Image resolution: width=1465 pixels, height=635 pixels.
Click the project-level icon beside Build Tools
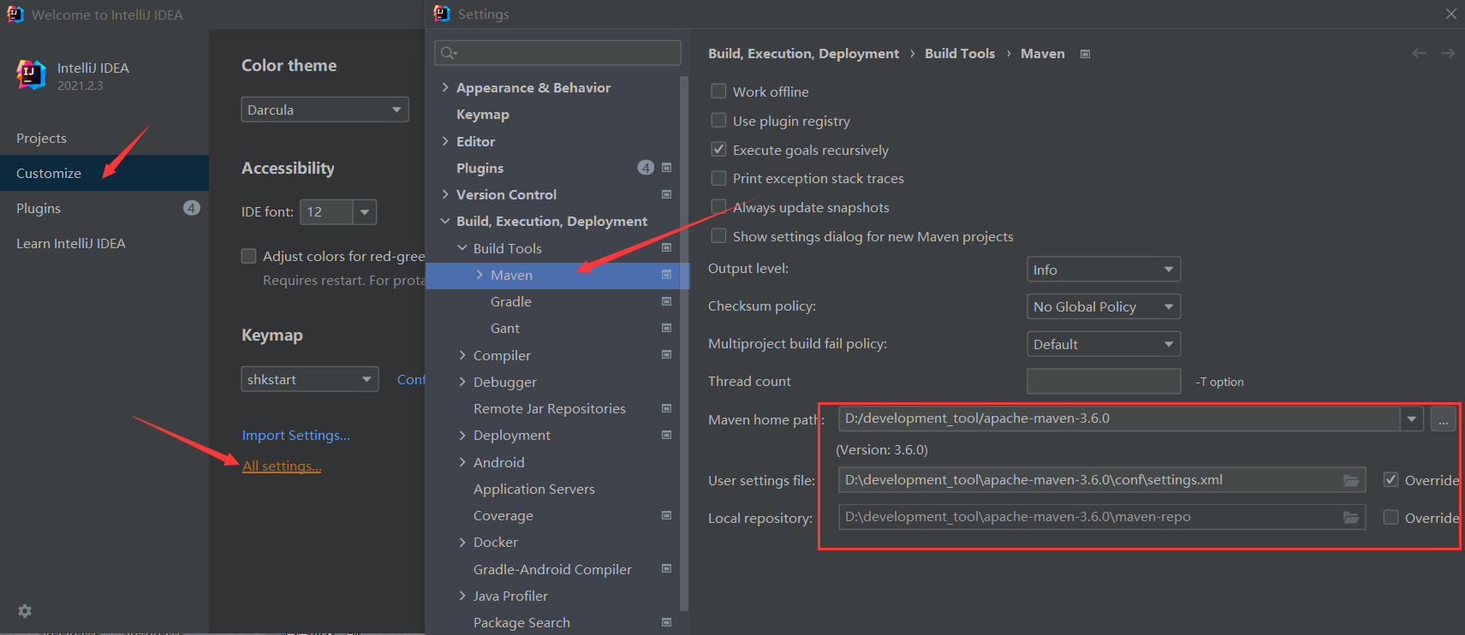point(666,248)
